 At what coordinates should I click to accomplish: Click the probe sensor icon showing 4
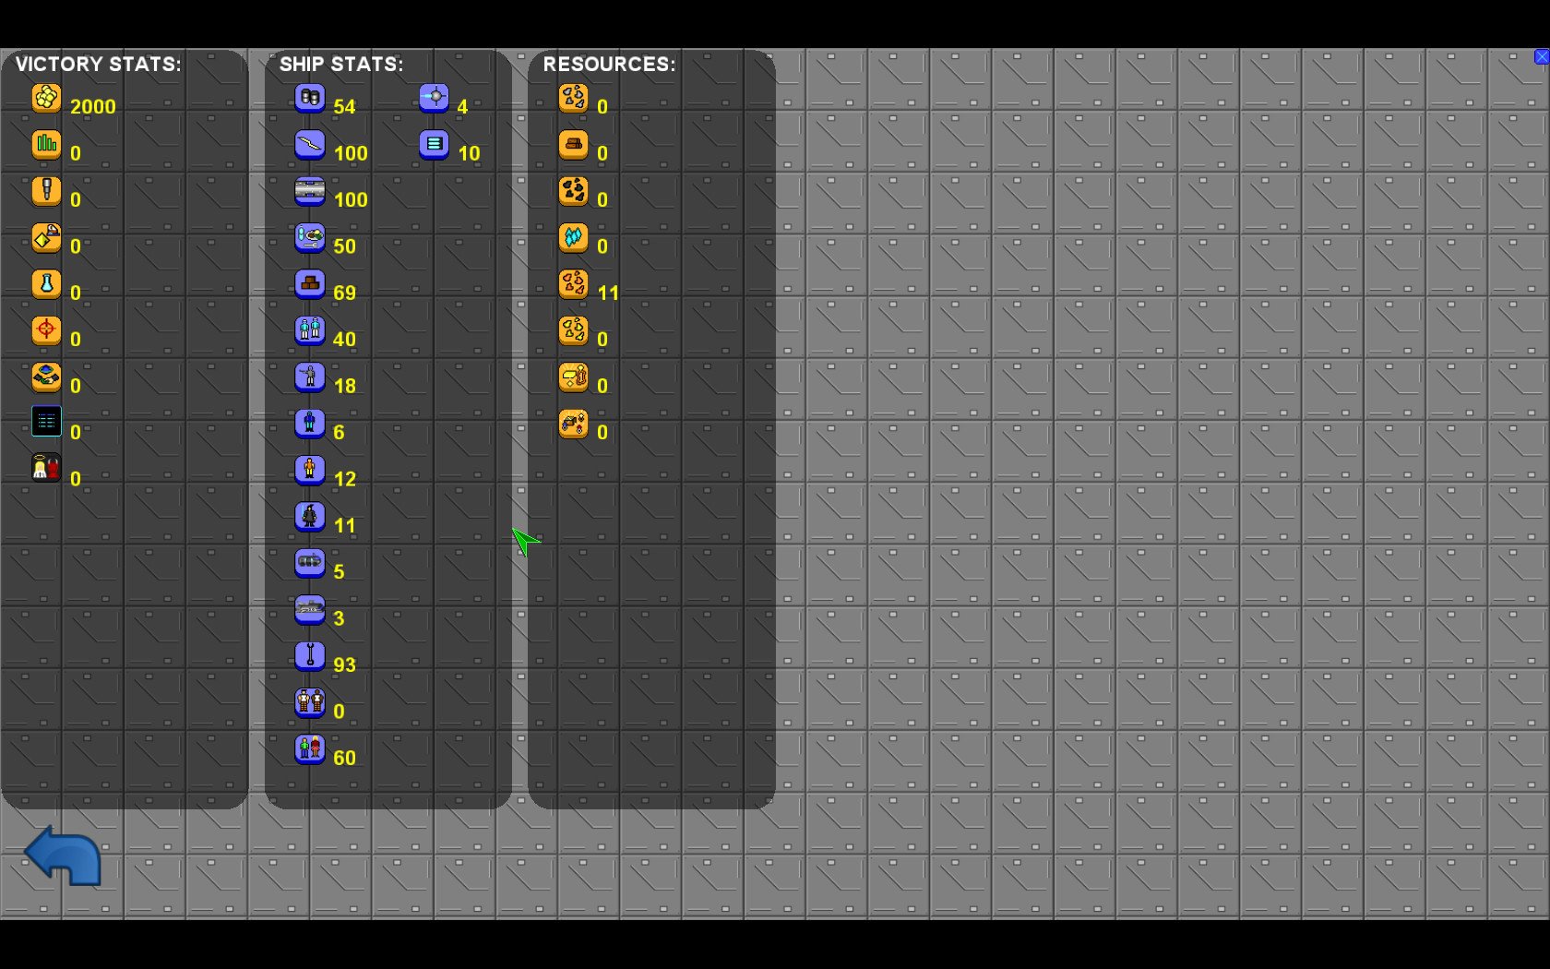[434, 98]
